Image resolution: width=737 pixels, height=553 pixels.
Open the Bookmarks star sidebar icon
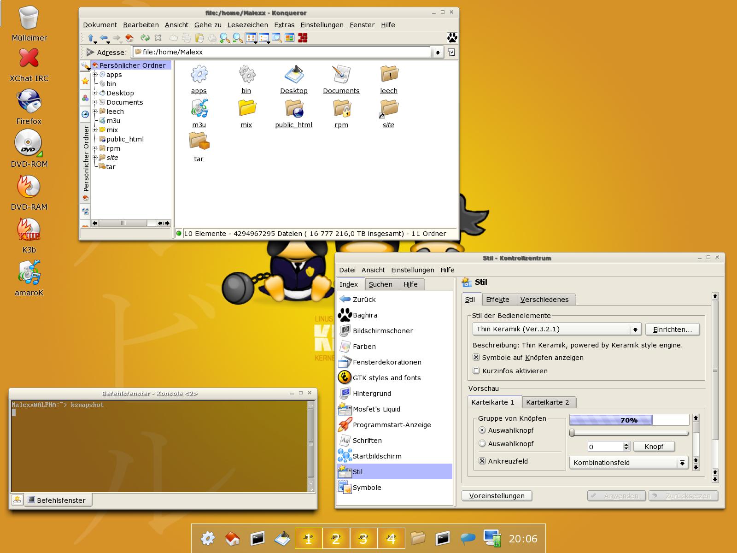(x=85, y=82)
